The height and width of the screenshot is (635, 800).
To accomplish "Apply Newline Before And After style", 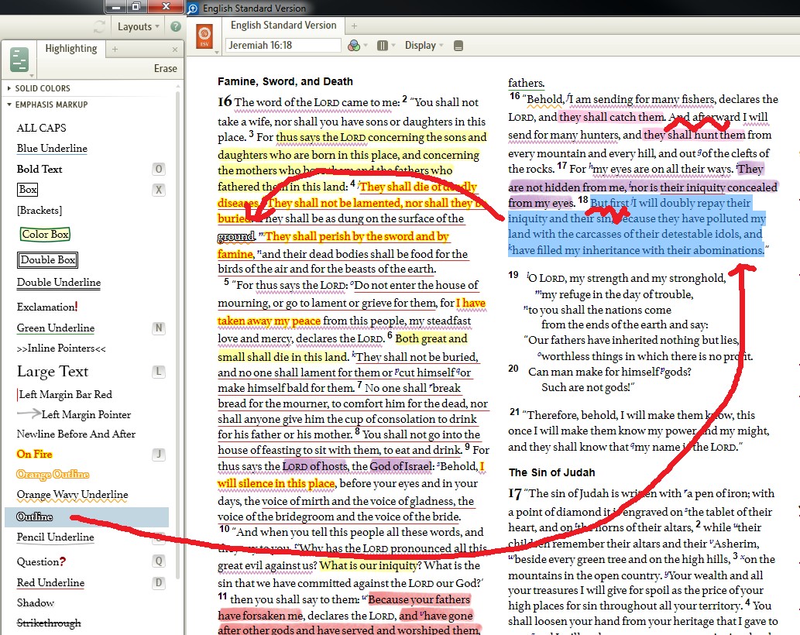I will (x=76, y=434).
